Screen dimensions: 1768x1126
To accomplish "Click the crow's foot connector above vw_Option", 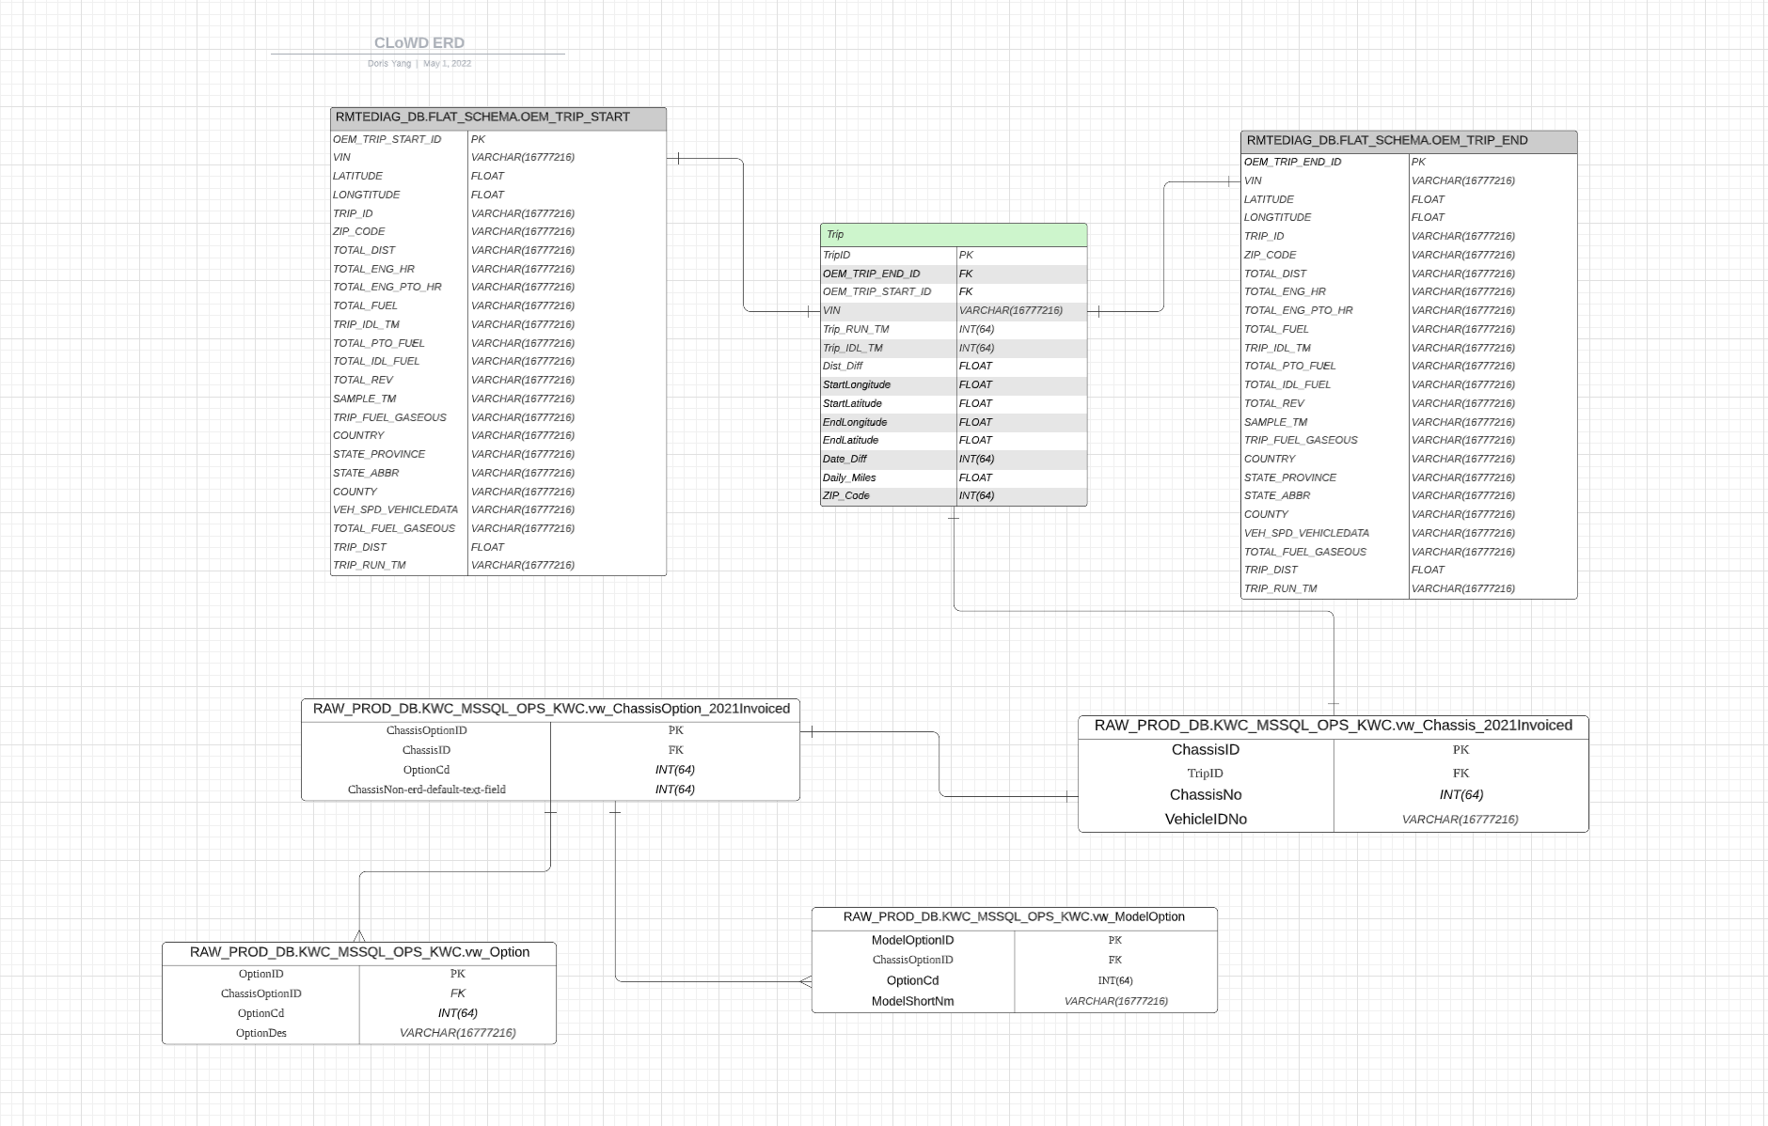I will (359, 935).
